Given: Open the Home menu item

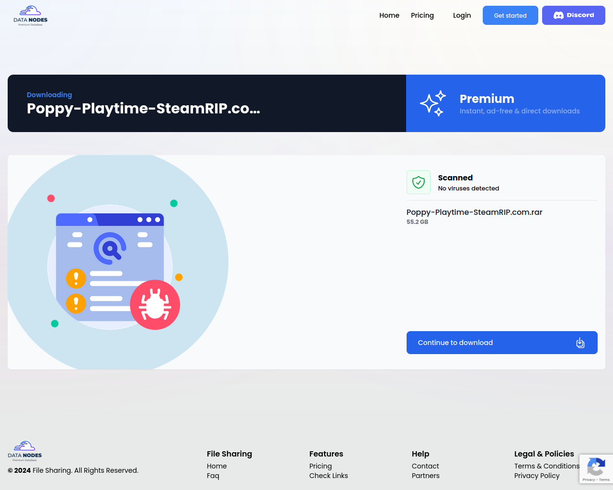Looking at the screenshot, I should click(x=389, y=15).
